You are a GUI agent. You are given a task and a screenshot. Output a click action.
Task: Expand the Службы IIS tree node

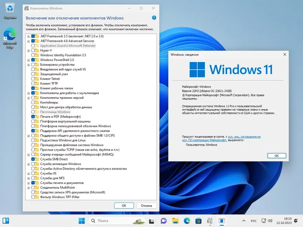pyautogui.click(x=29, y=173)
